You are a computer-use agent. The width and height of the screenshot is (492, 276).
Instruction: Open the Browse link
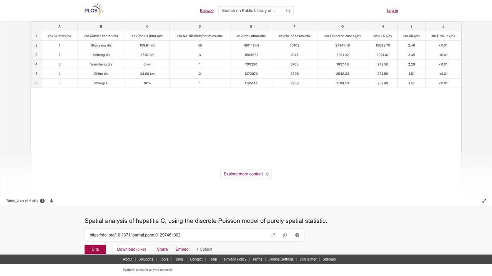tap(207, 11)
